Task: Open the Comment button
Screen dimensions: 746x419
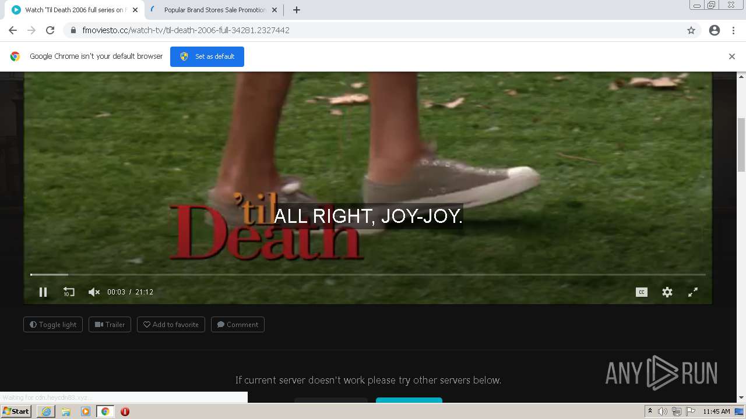Action: click(x=238, y=325)
